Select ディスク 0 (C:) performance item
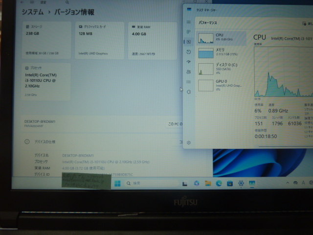This screenshot has height=235, width=313. click(222, 68)
